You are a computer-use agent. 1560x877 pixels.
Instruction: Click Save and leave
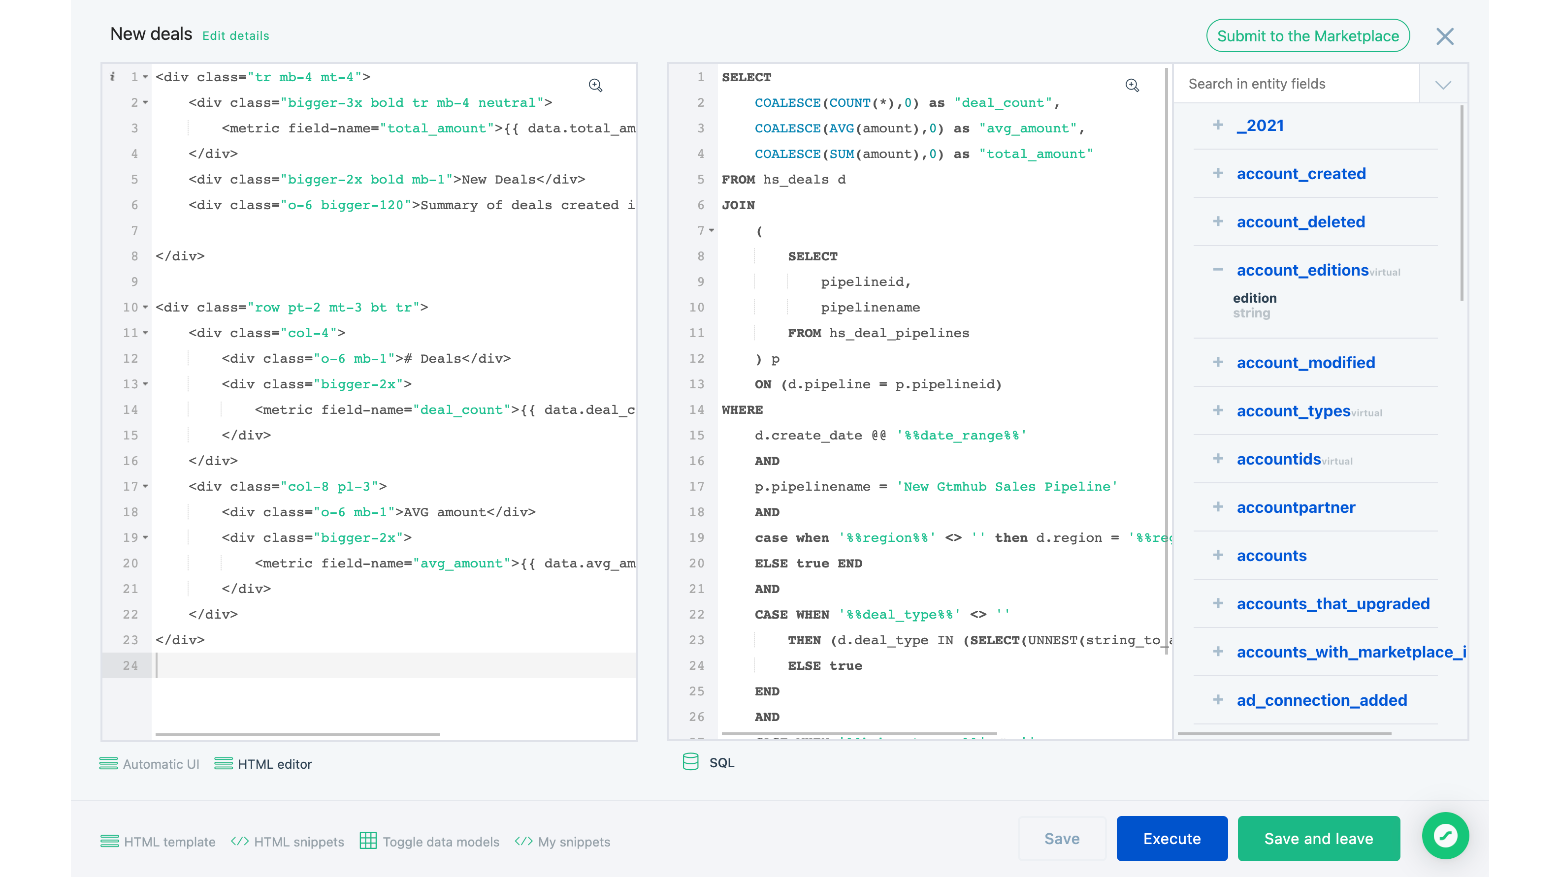pos(1318,838)
